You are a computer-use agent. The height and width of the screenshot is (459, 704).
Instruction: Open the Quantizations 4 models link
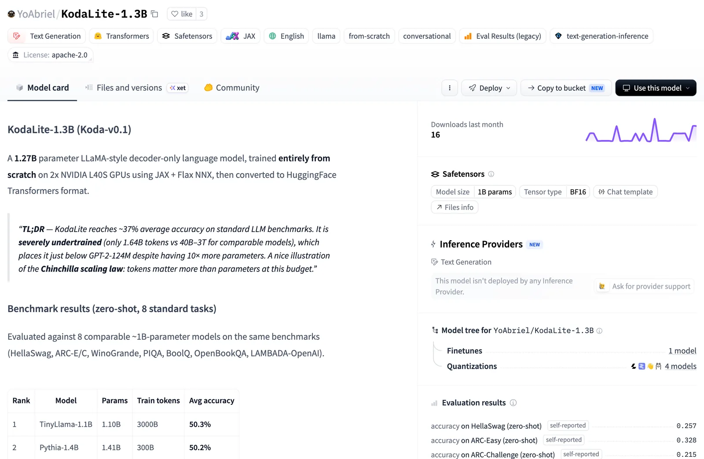click(x=680, y=366)
